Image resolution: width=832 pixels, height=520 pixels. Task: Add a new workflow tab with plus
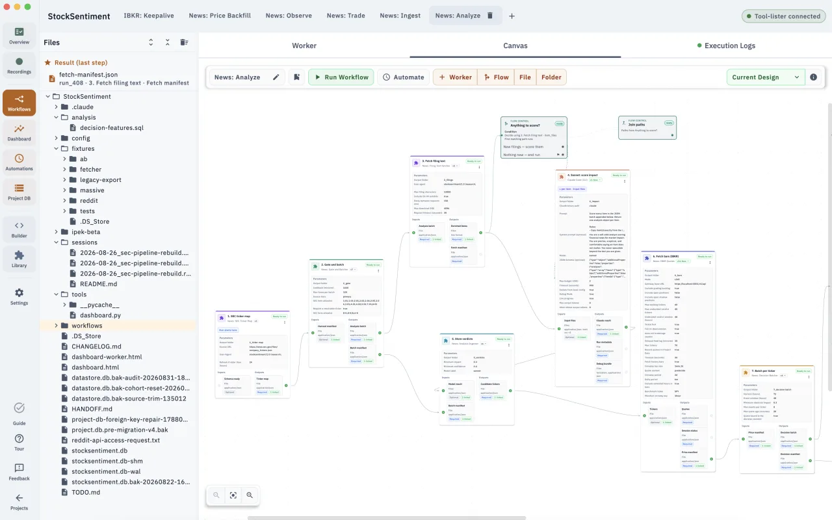(x=512, y=16)
